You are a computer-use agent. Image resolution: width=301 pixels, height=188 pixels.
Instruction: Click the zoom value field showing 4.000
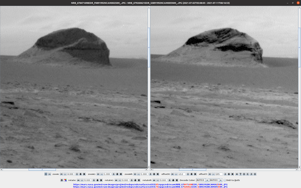pos(71,174)
